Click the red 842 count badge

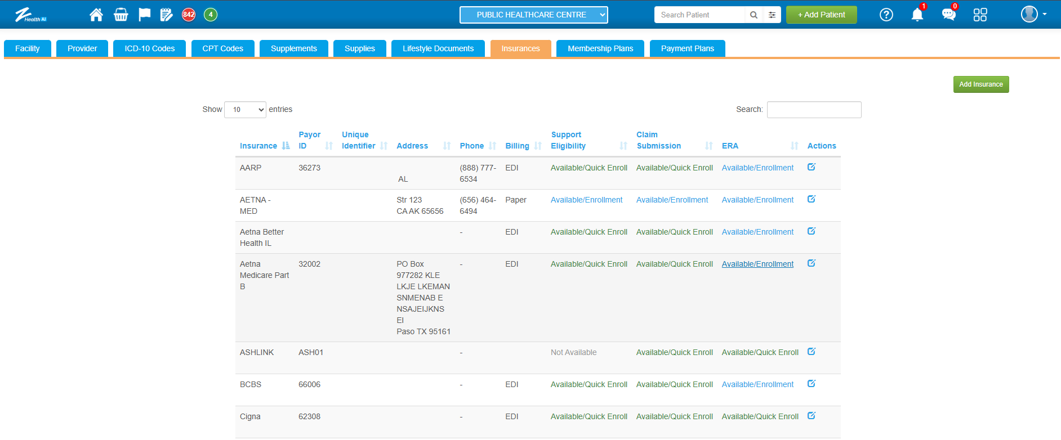click(x=189, y=15)
